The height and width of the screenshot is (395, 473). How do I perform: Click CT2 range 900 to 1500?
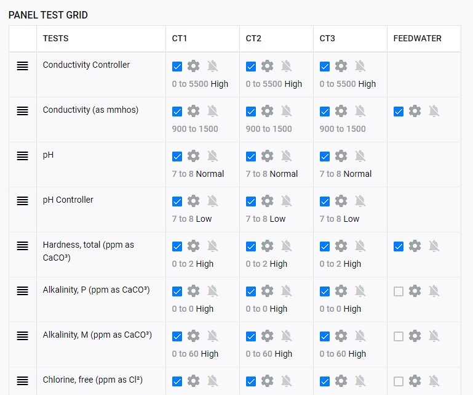(x=269, y=129)
